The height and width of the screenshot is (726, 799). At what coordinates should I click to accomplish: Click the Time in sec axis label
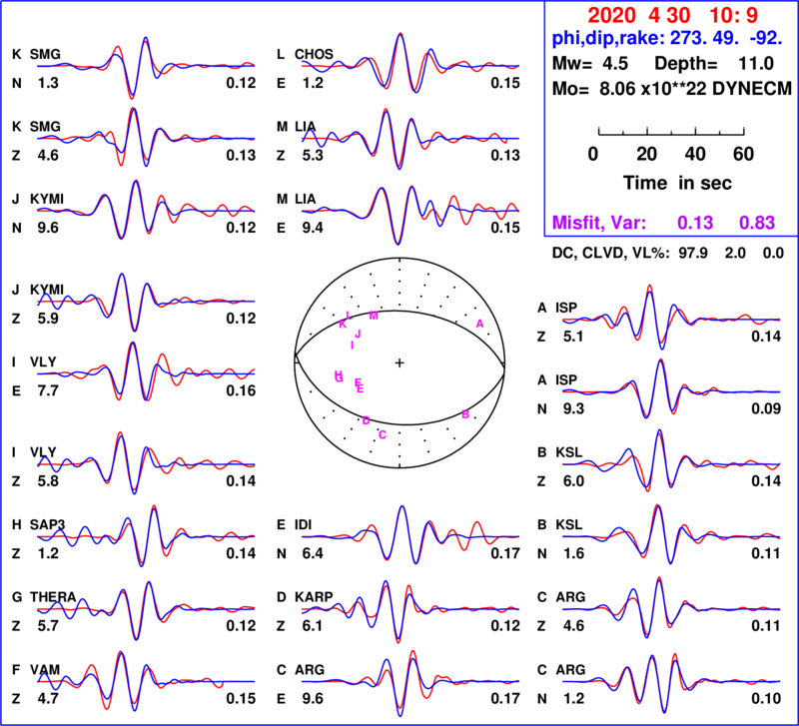pyautogui.click(x=677, y=183)
